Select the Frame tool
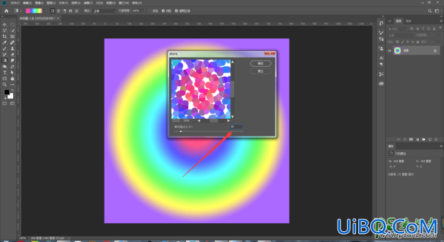This screenshot has width=444, height=242. click(x=13, y=36)
